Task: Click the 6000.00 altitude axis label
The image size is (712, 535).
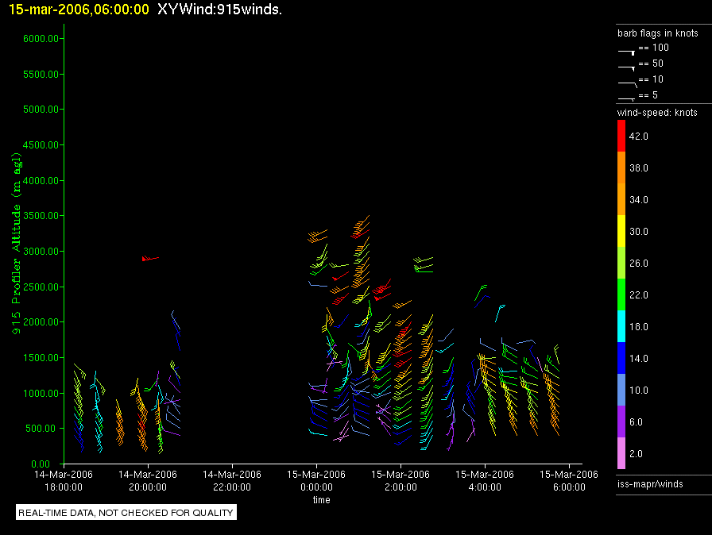Action: pos(41,39)
